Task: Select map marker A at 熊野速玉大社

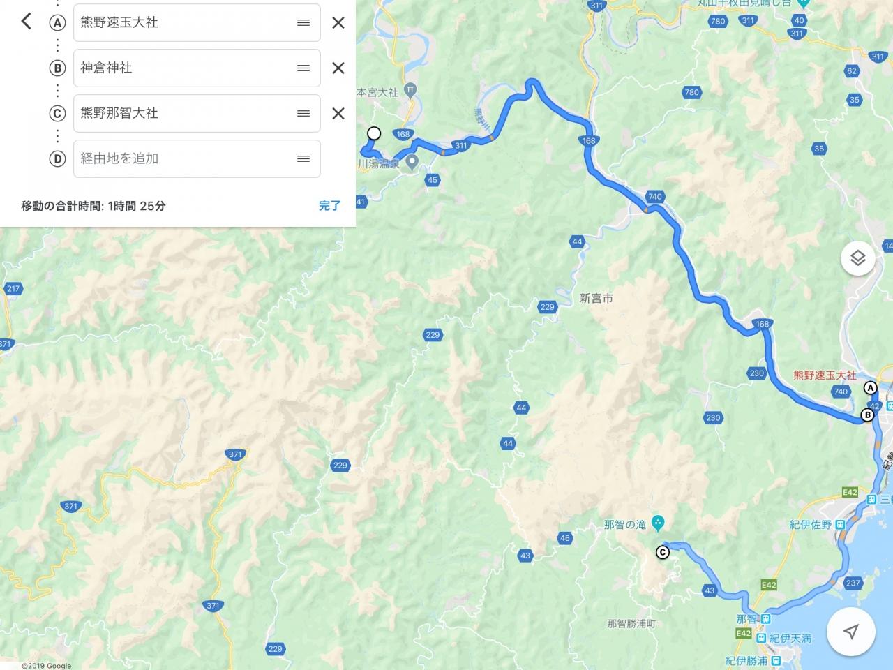Action: coord(870,388)
